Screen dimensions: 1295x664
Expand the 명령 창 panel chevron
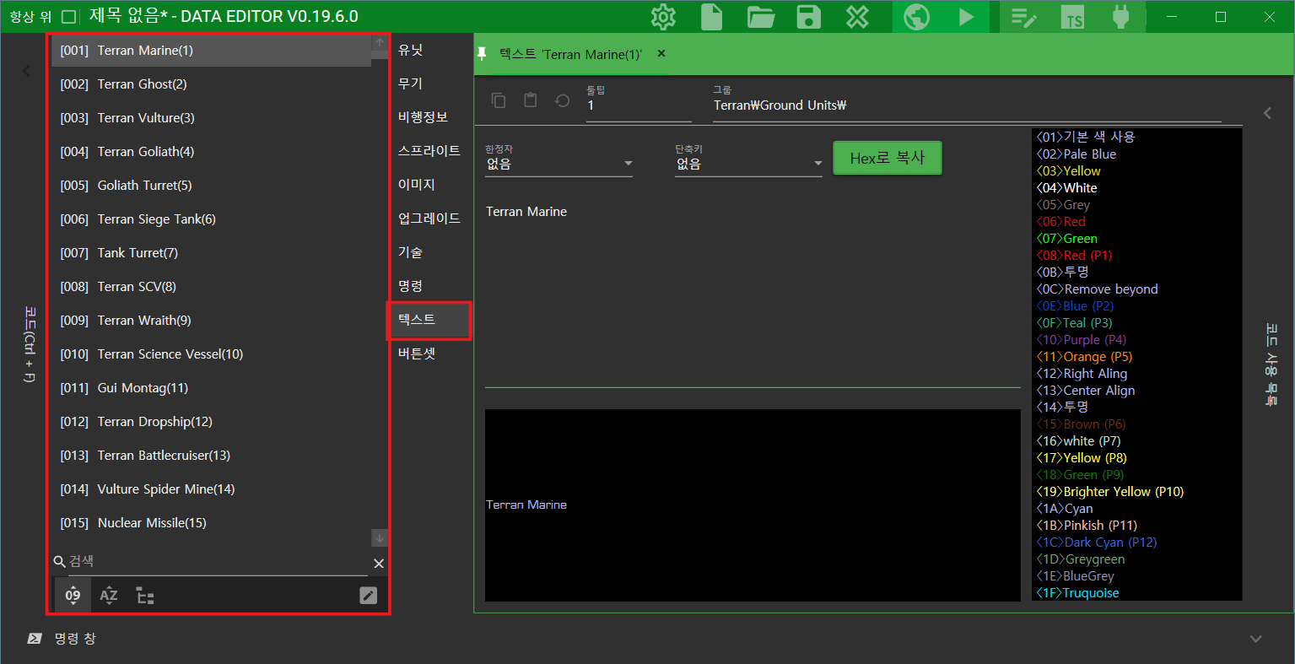[1255, 639]
